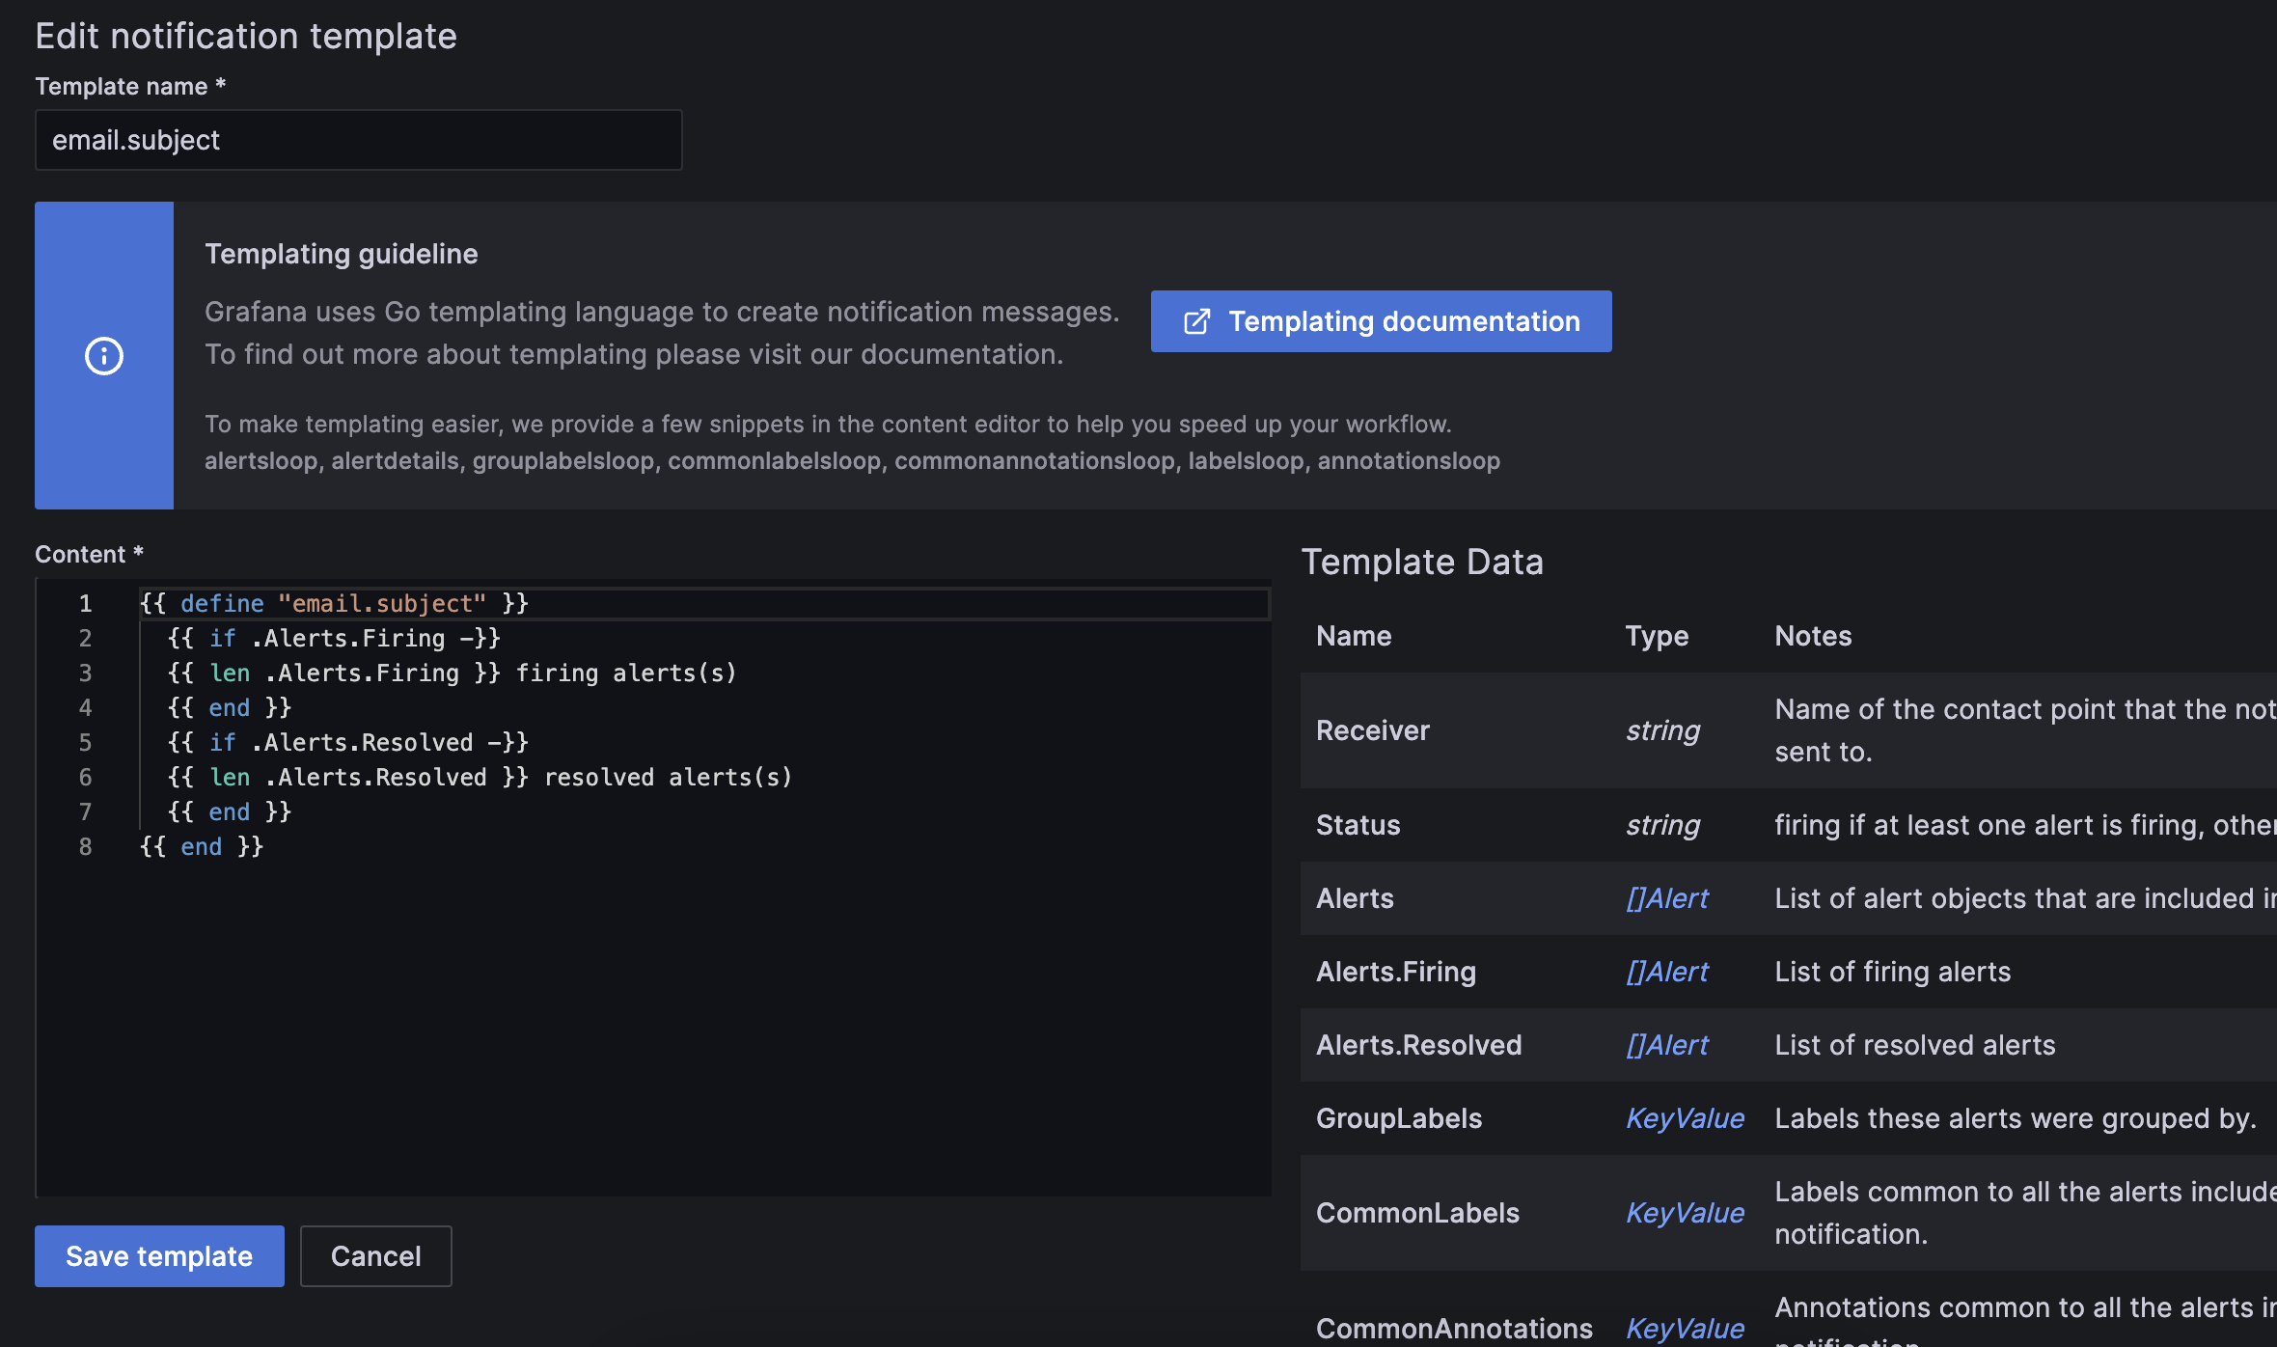Place cursor on line 3 firing alerts text
This screenshot has width=2277, height=1347.
(x=625, y=673)
